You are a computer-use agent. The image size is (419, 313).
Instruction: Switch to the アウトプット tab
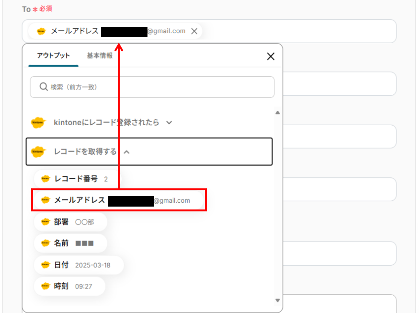(x=53, y=56)
